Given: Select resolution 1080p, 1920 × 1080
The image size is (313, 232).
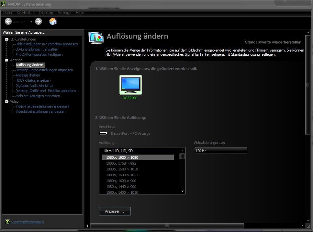Looking at the screenshot, I should pyautogui.click(x=138, y=157).
